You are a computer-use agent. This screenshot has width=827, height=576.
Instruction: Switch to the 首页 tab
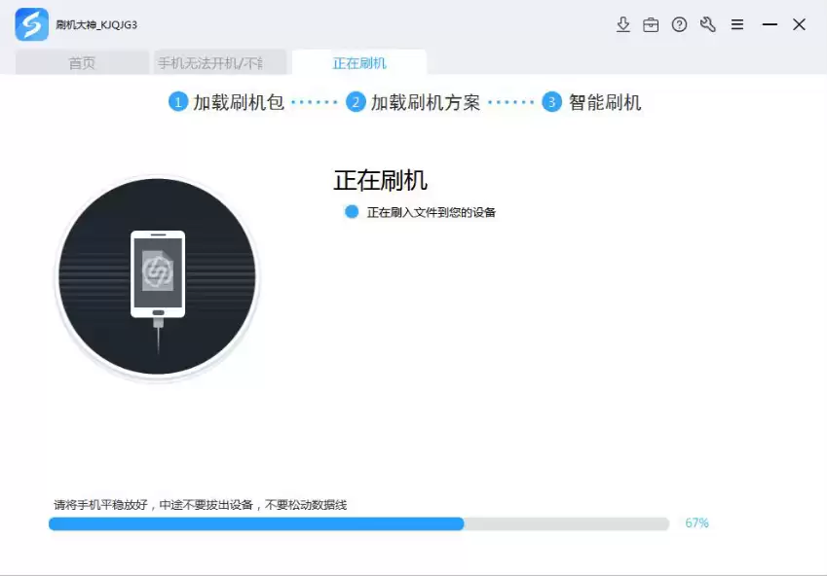82,63
